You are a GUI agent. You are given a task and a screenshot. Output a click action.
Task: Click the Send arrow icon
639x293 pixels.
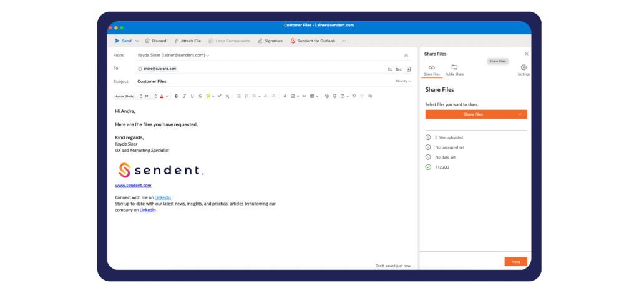[117, 41]
